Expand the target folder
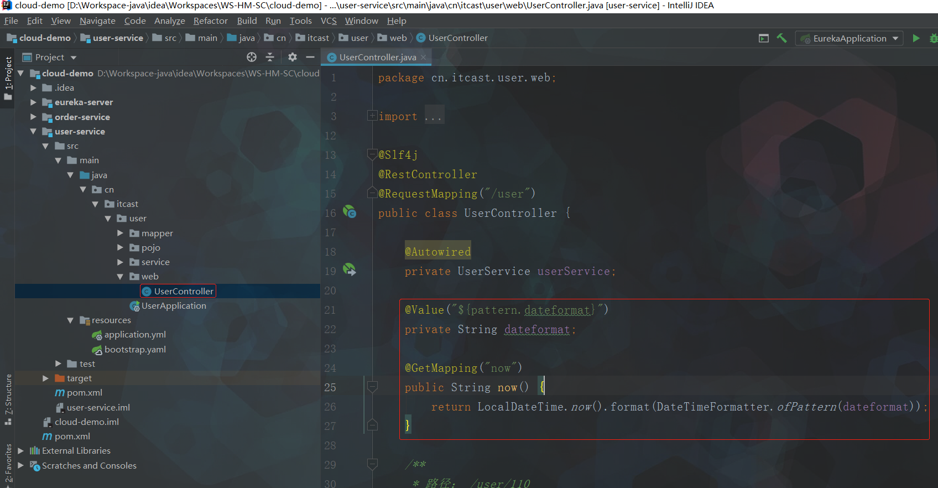 point(45,378)
